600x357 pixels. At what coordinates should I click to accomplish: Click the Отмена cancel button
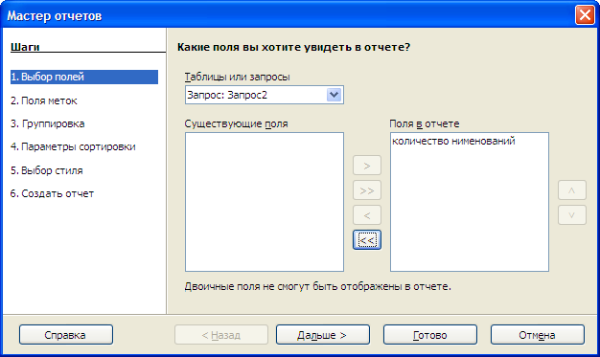(x=538, y=335)
